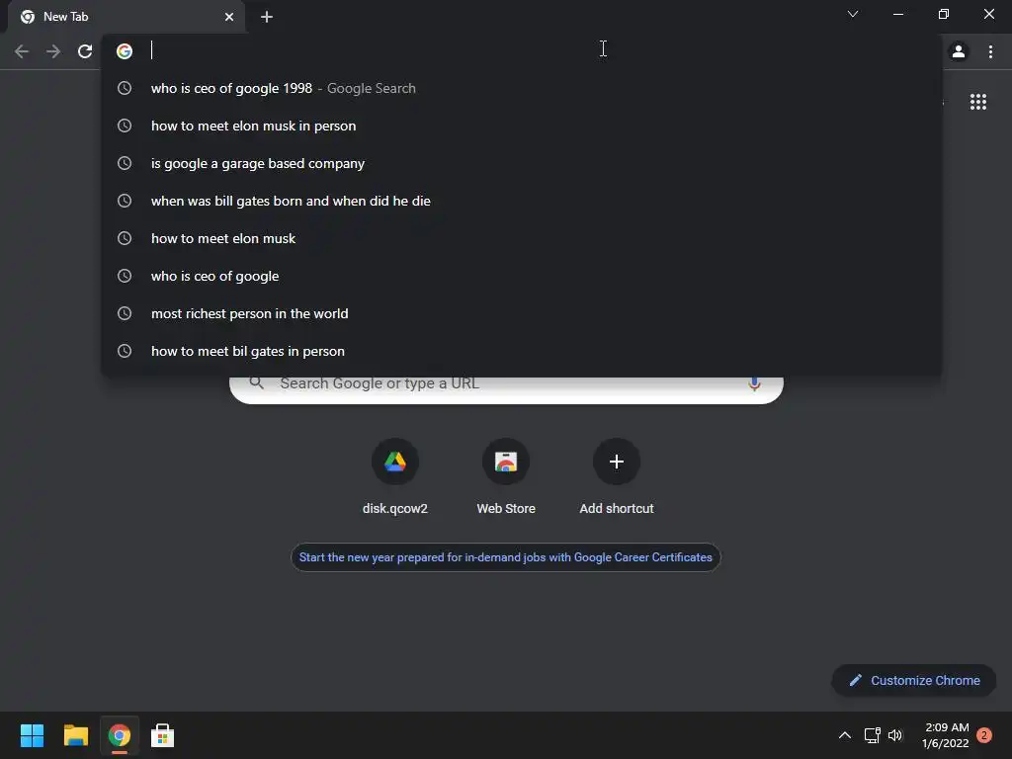Click the Add shortcut label text
The height and width of the screenshot is (759, 1012).
(617, 509)
